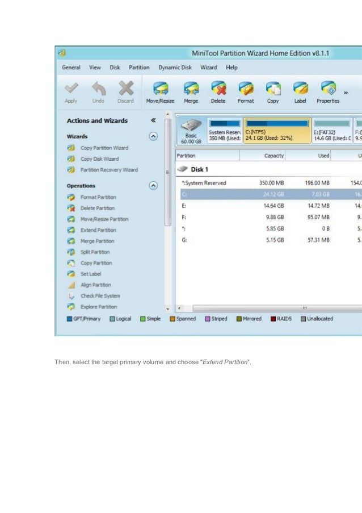This screenshot has height=513, width=362.
Task: Choose Format Partition operation
Action: pos(98,197)
